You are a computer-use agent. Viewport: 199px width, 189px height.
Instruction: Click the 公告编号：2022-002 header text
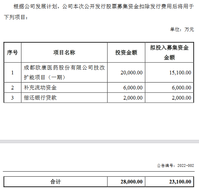[175, 165]
